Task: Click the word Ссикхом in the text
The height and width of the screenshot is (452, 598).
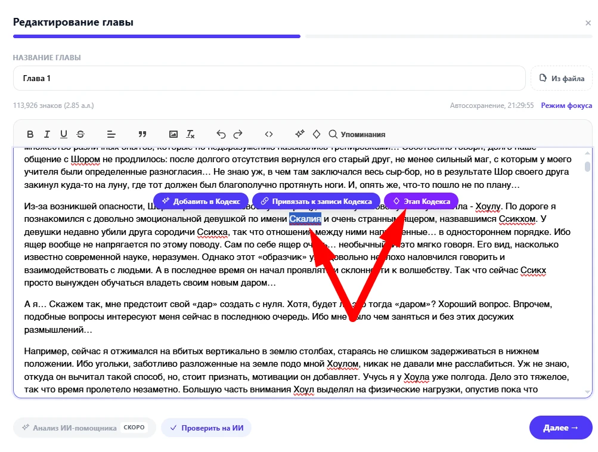Action: (x=517, y=219)
